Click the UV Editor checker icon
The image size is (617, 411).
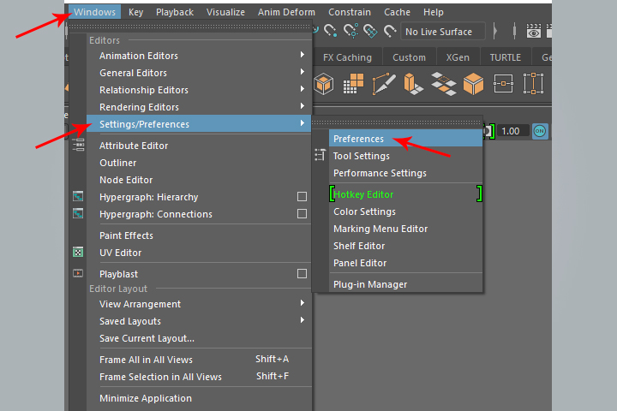coord(79,253)
